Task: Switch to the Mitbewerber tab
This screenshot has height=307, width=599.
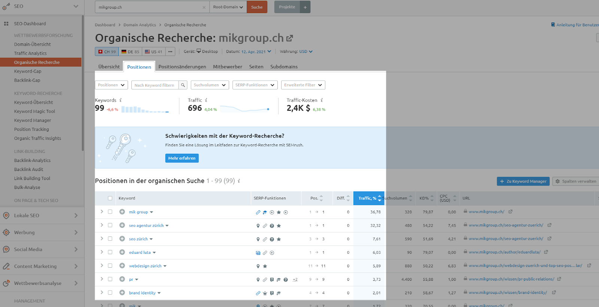Action: (x=228, y=67)
